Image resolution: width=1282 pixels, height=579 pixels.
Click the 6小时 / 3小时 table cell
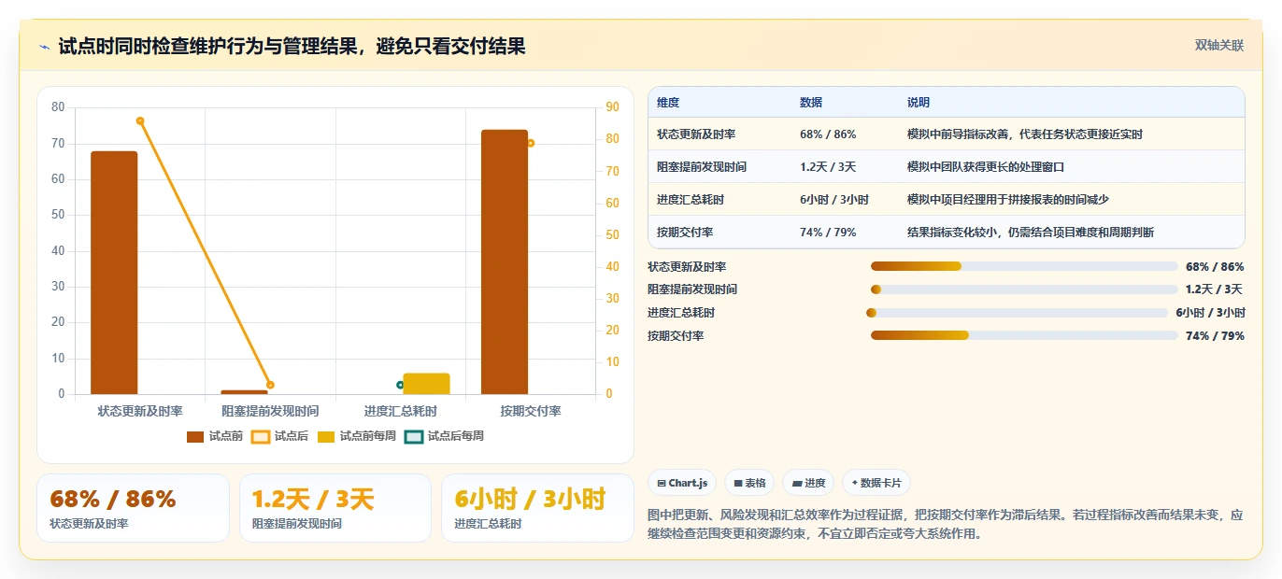(x=834, y=200)
